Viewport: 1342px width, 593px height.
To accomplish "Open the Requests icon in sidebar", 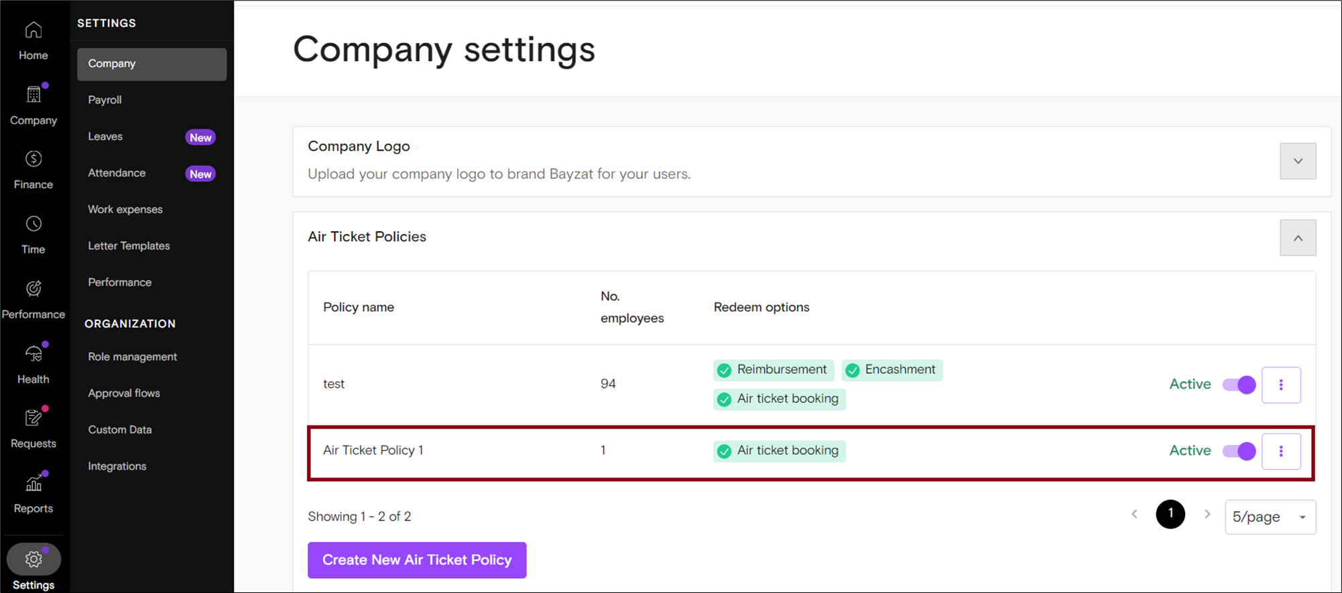I will (x=33, y=419).
